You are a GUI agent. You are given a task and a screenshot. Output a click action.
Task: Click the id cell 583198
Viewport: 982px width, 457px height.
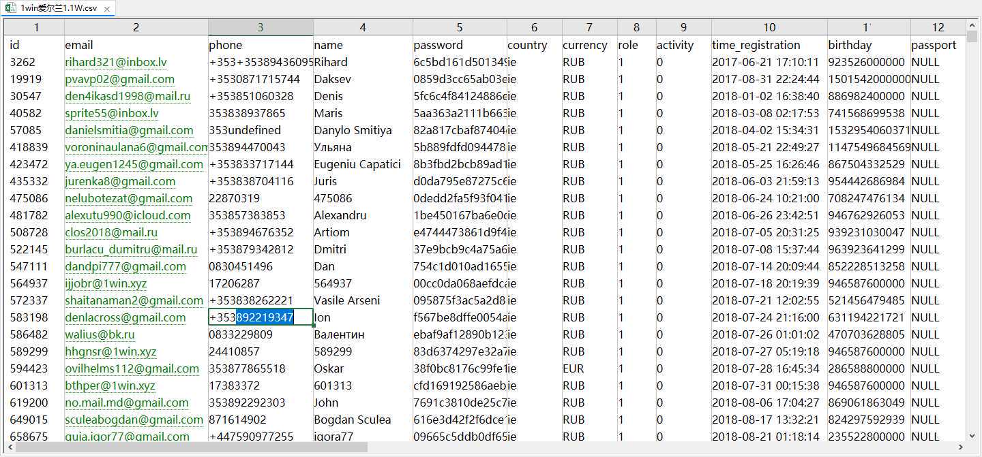35,317
